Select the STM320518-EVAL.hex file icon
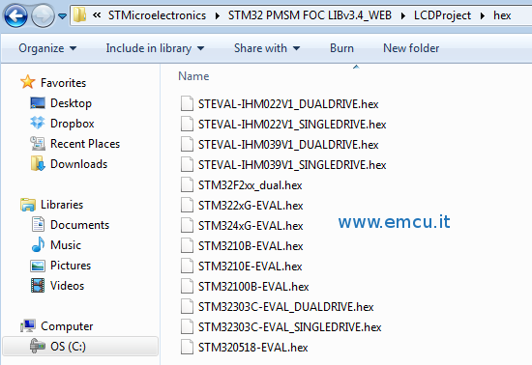Screen dimensions: 532x365 (x=187, y=347)
